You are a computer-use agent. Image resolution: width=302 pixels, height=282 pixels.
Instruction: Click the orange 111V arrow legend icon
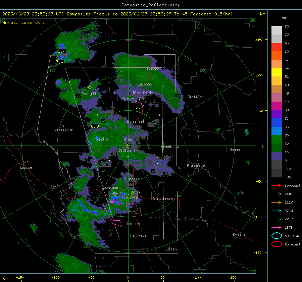(x=276, y=202)
